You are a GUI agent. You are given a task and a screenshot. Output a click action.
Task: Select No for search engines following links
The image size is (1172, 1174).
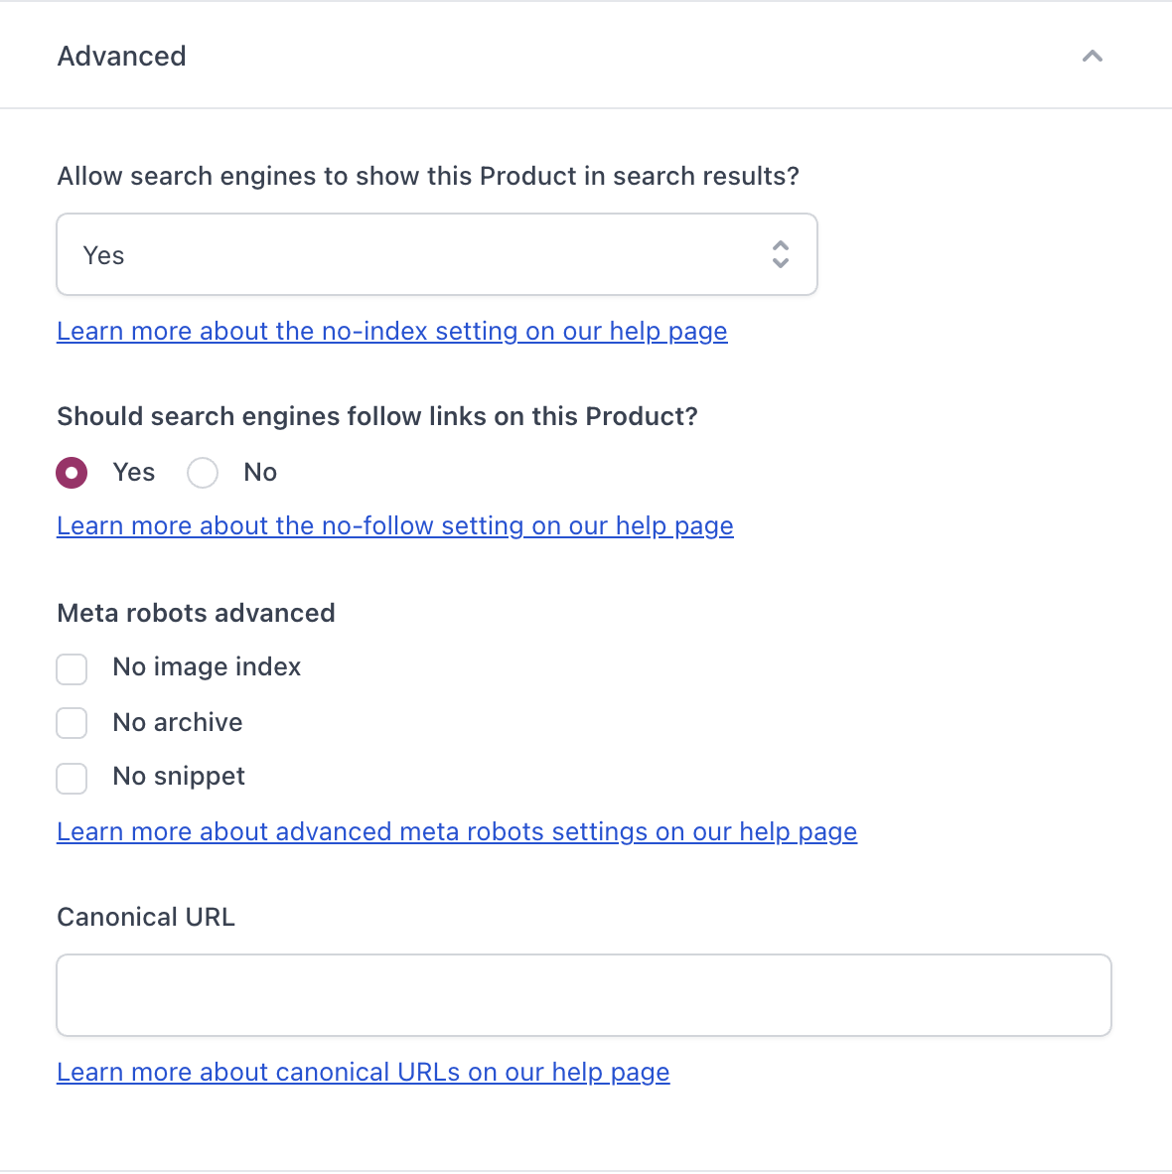pyautogui.click(x=203, y=473)
